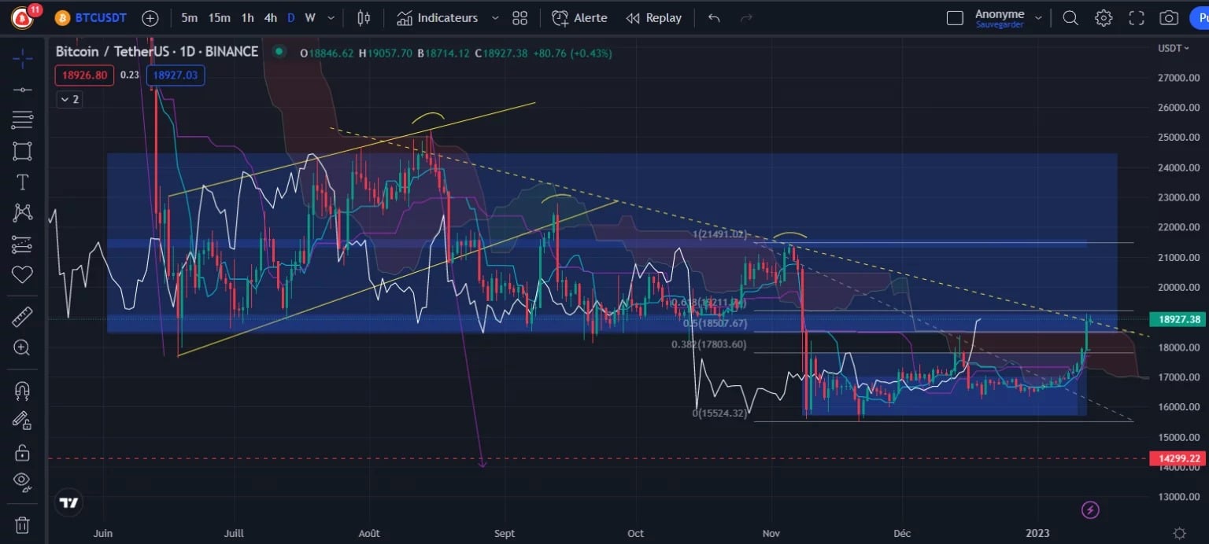
Task: Click the green current price label 18927.38
Action: point(1178,319)
